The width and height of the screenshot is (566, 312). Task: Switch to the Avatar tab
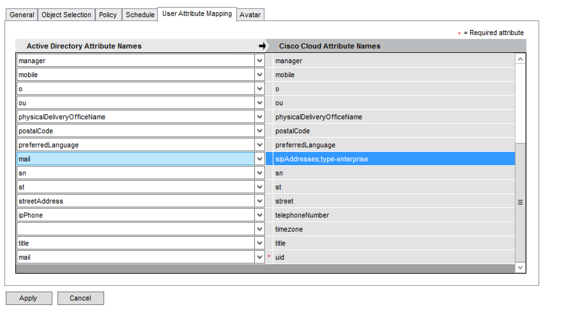coord(250,15)
